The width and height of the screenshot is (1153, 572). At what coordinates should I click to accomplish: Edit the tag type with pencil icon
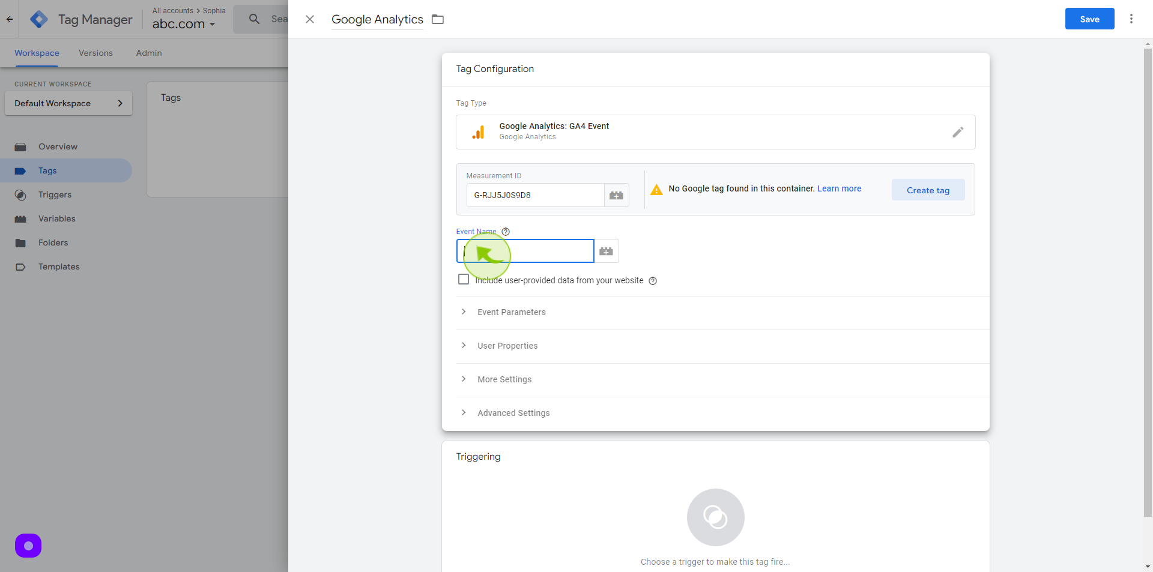(958, 132)
